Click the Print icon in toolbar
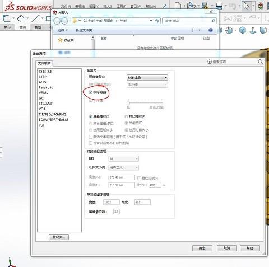Image resolution: width=269 pixels, height=267 pixels. (219, 6)
